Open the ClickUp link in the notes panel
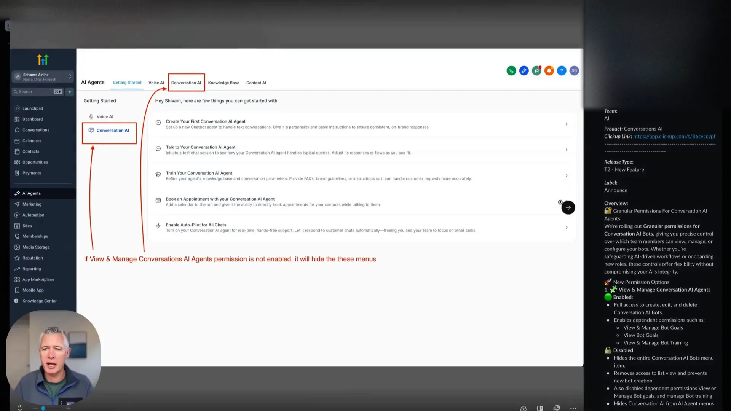Screen dimensions: 731x411 coord(675,136)
